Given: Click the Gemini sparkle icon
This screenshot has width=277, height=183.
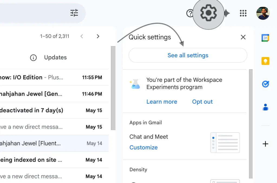Looking at the screenshot, I should tap(227, 13).
